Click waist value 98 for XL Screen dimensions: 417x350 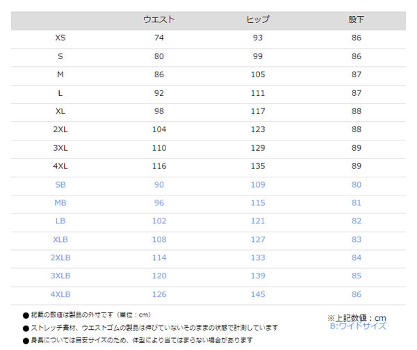pos(159,111)
